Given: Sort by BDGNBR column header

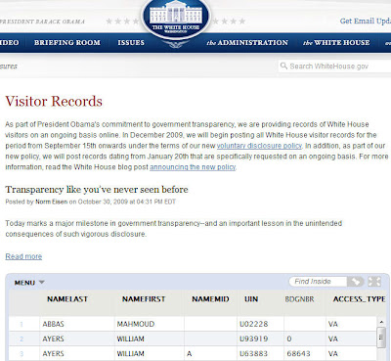Looking at the screenshot, I should tap(299, 299).
